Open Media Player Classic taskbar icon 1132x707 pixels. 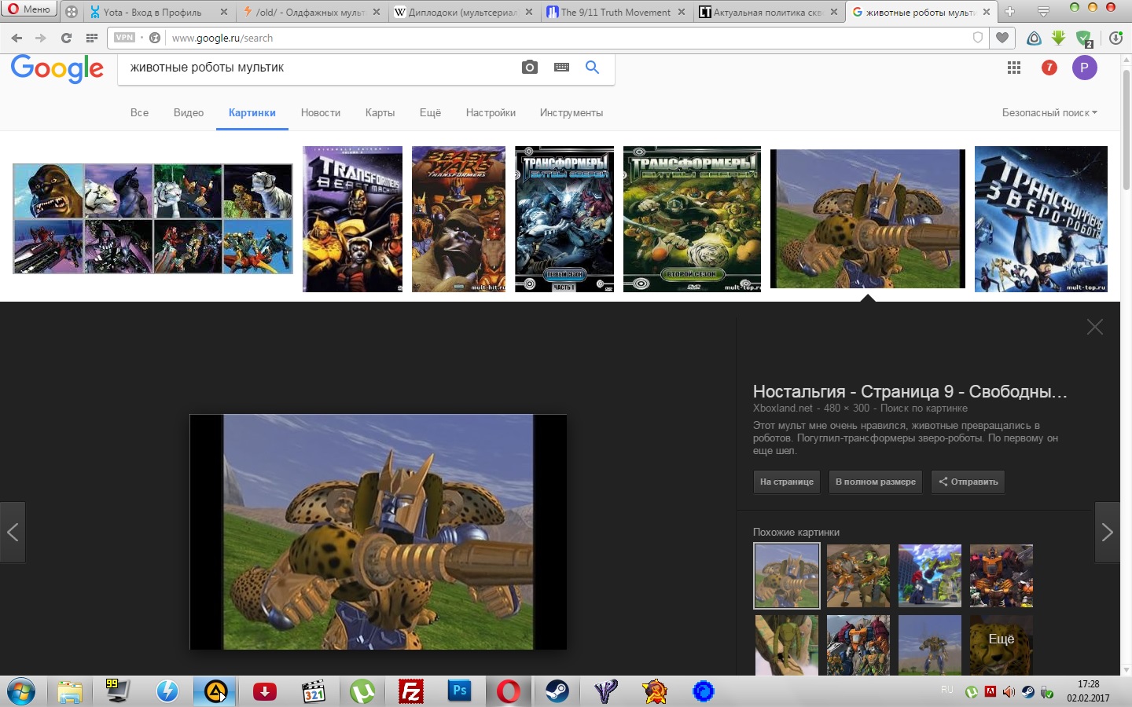click(314, 691)
